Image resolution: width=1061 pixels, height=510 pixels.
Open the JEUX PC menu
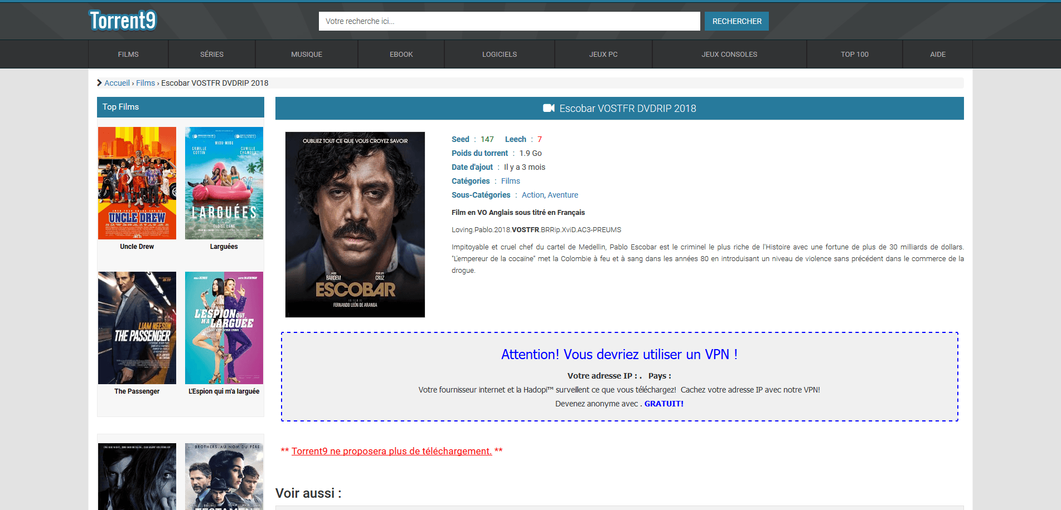603,54
